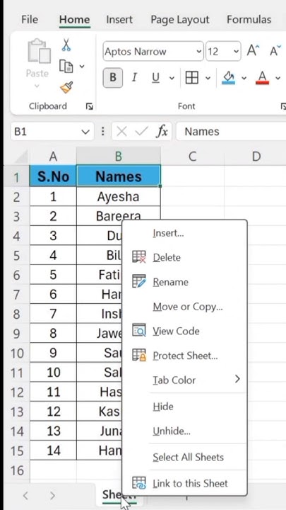Select Protect Sheet... in context menu
This screenshot has width=286, height=510.
[185, 356]
